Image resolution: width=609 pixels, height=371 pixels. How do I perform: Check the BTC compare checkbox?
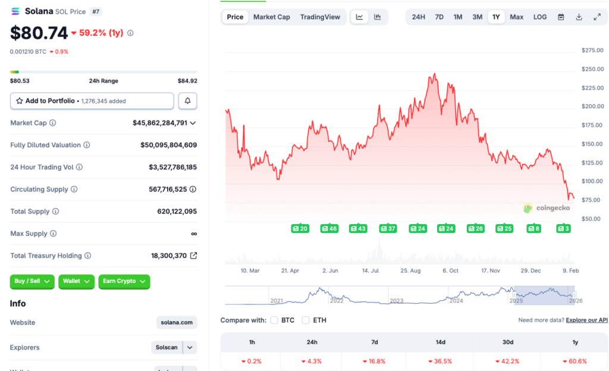pos(274,319)
